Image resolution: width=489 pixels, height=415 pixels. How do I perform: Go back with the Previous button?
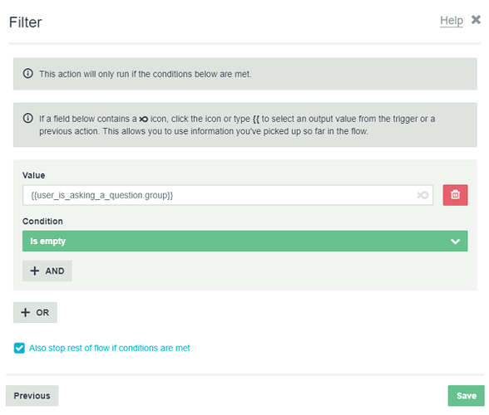pyautogui.click(x=32, y=396)
